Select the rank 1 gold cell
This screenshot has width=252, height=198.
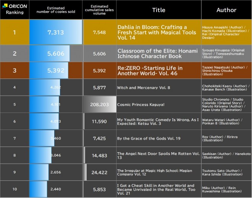(x=15, y=32)
